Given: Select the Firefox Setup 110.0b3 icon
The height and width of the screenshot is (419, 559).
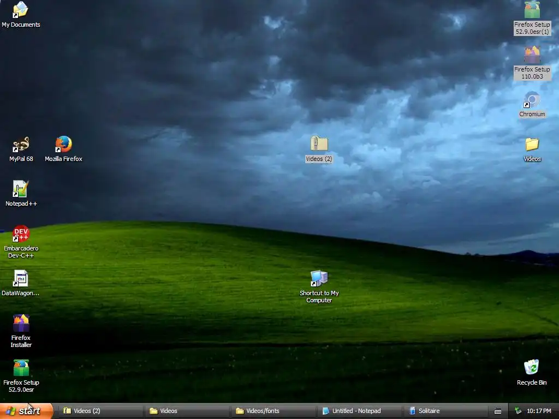Looking at the screenshot, I should tap(532, 63).
